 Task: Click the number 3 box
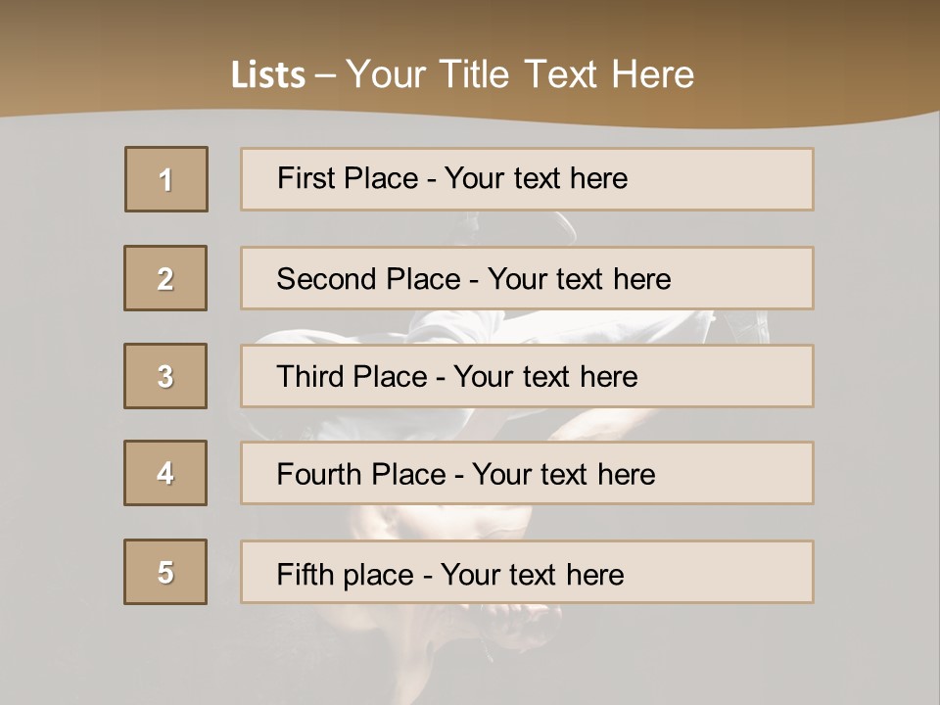tap(165, 376)
